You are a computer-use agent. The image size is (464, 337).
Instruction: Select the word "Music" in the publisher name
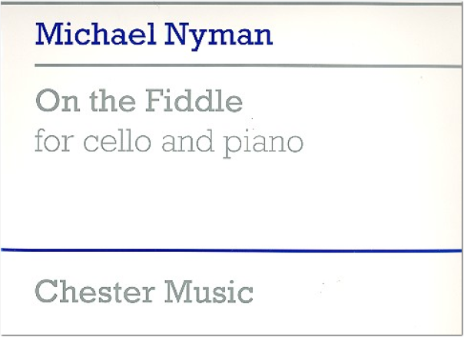point(209,292)
